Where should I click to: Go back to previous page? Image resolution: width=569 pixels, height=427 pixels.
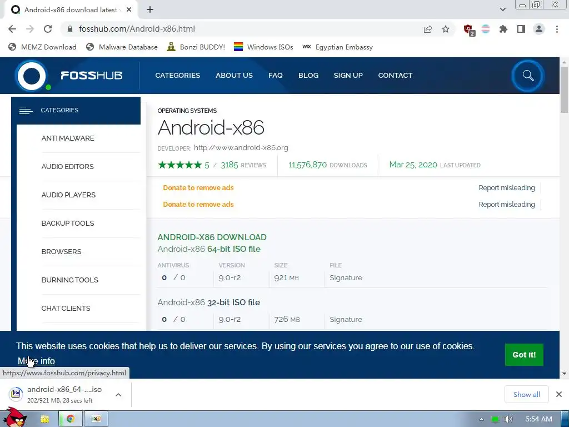point(12,29)
